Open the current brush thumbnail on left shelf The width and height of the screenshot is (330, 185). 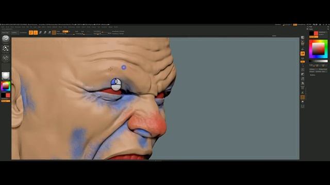pos(6,39)
